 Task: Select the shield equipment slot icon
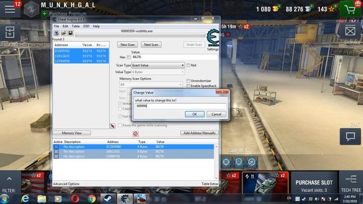(x=239, y=162)
